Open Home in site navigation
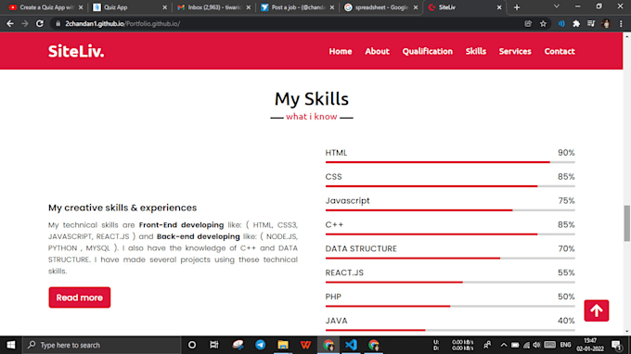Screen dimensions: 631x354 click(x=341, y=52)
